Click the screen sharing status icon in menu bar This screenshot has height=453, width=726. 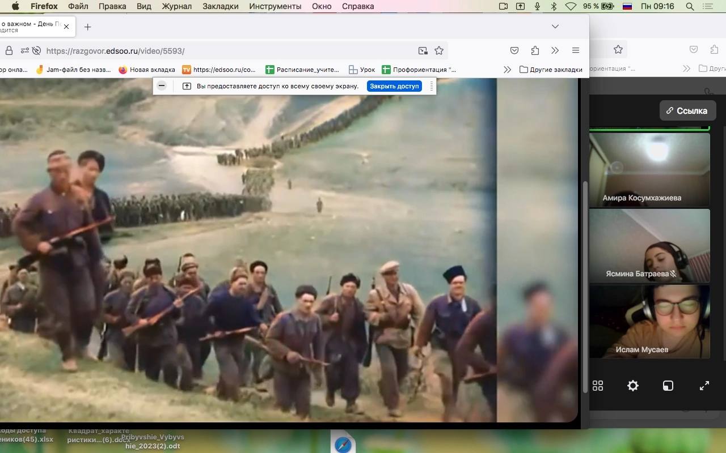click(520, 6)
